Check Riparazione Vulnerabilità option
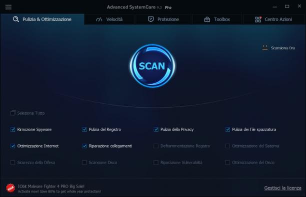Screen dimensions: 306x197 coord(156,163)
